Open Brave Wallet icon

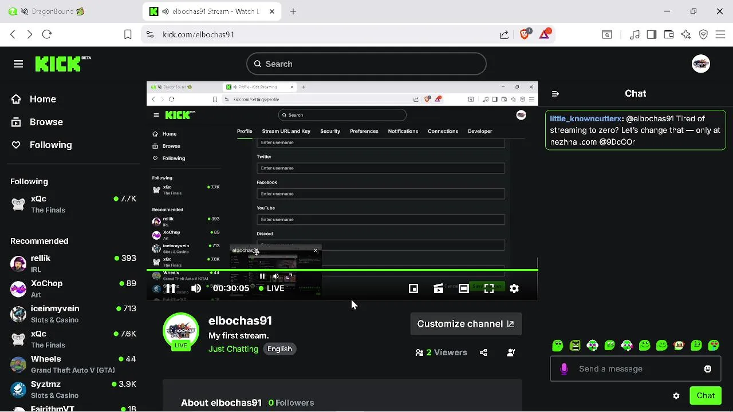pyautogui.click(x=669, y=34)
